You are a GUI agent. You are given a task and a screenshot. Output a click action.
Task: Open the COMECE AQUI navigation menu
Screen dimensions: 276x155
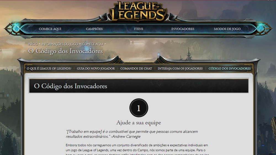pos(50,29)
